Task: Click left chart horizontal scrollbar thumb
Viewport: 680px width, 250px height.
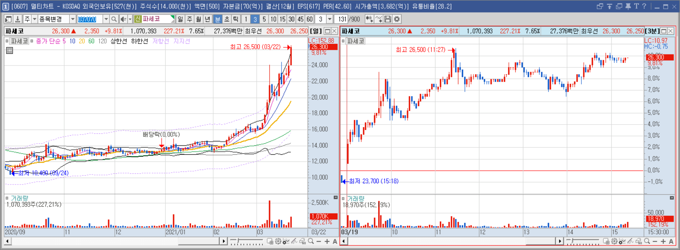Action: tap(199, 241)
